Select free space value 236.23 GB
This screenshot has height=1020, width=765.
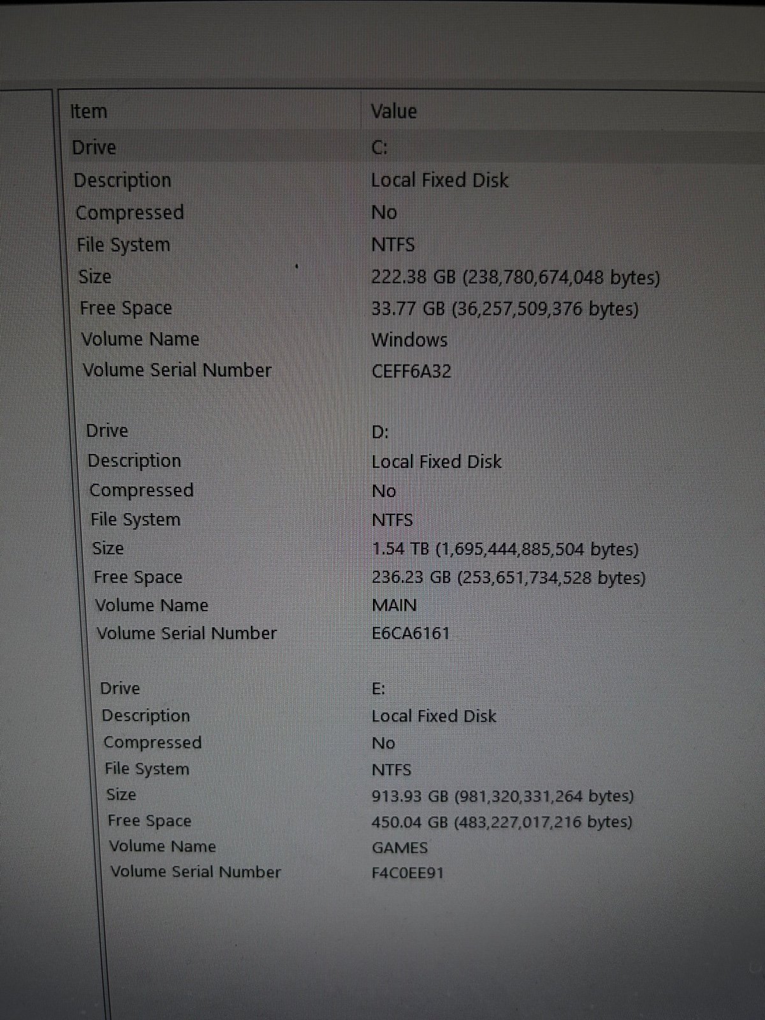[508, 578]
